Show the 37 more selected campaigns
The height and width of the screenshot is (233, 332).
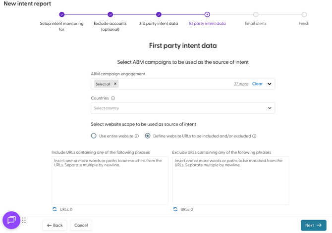[x=241, y=84]
